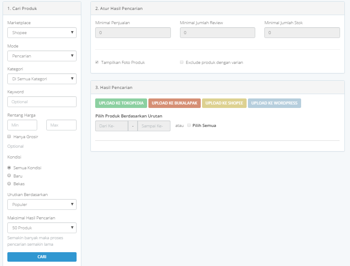Image resolution: width=350 pixels, height=266 pixels.
Task: Click the Minimal Penjualan field
Action: tap(133, 32)
